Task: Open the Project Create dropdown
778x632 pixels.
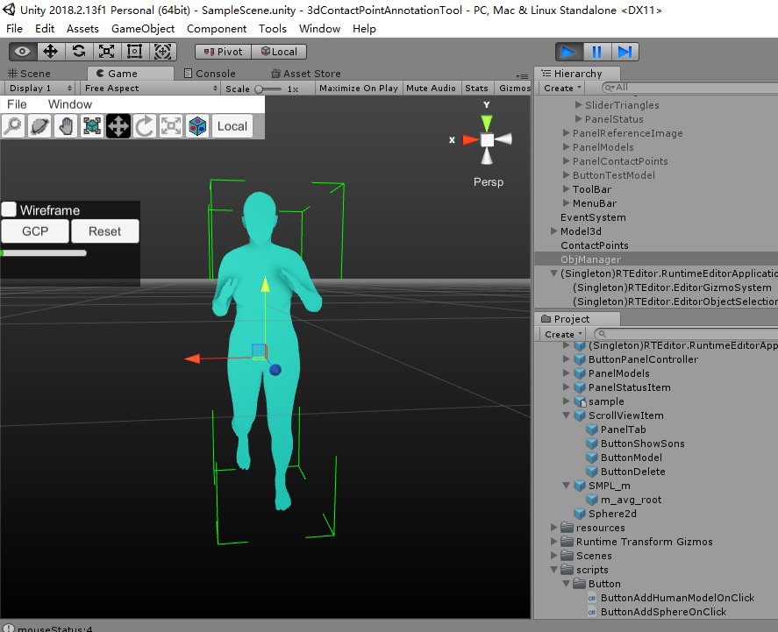Action: [563, 334]
